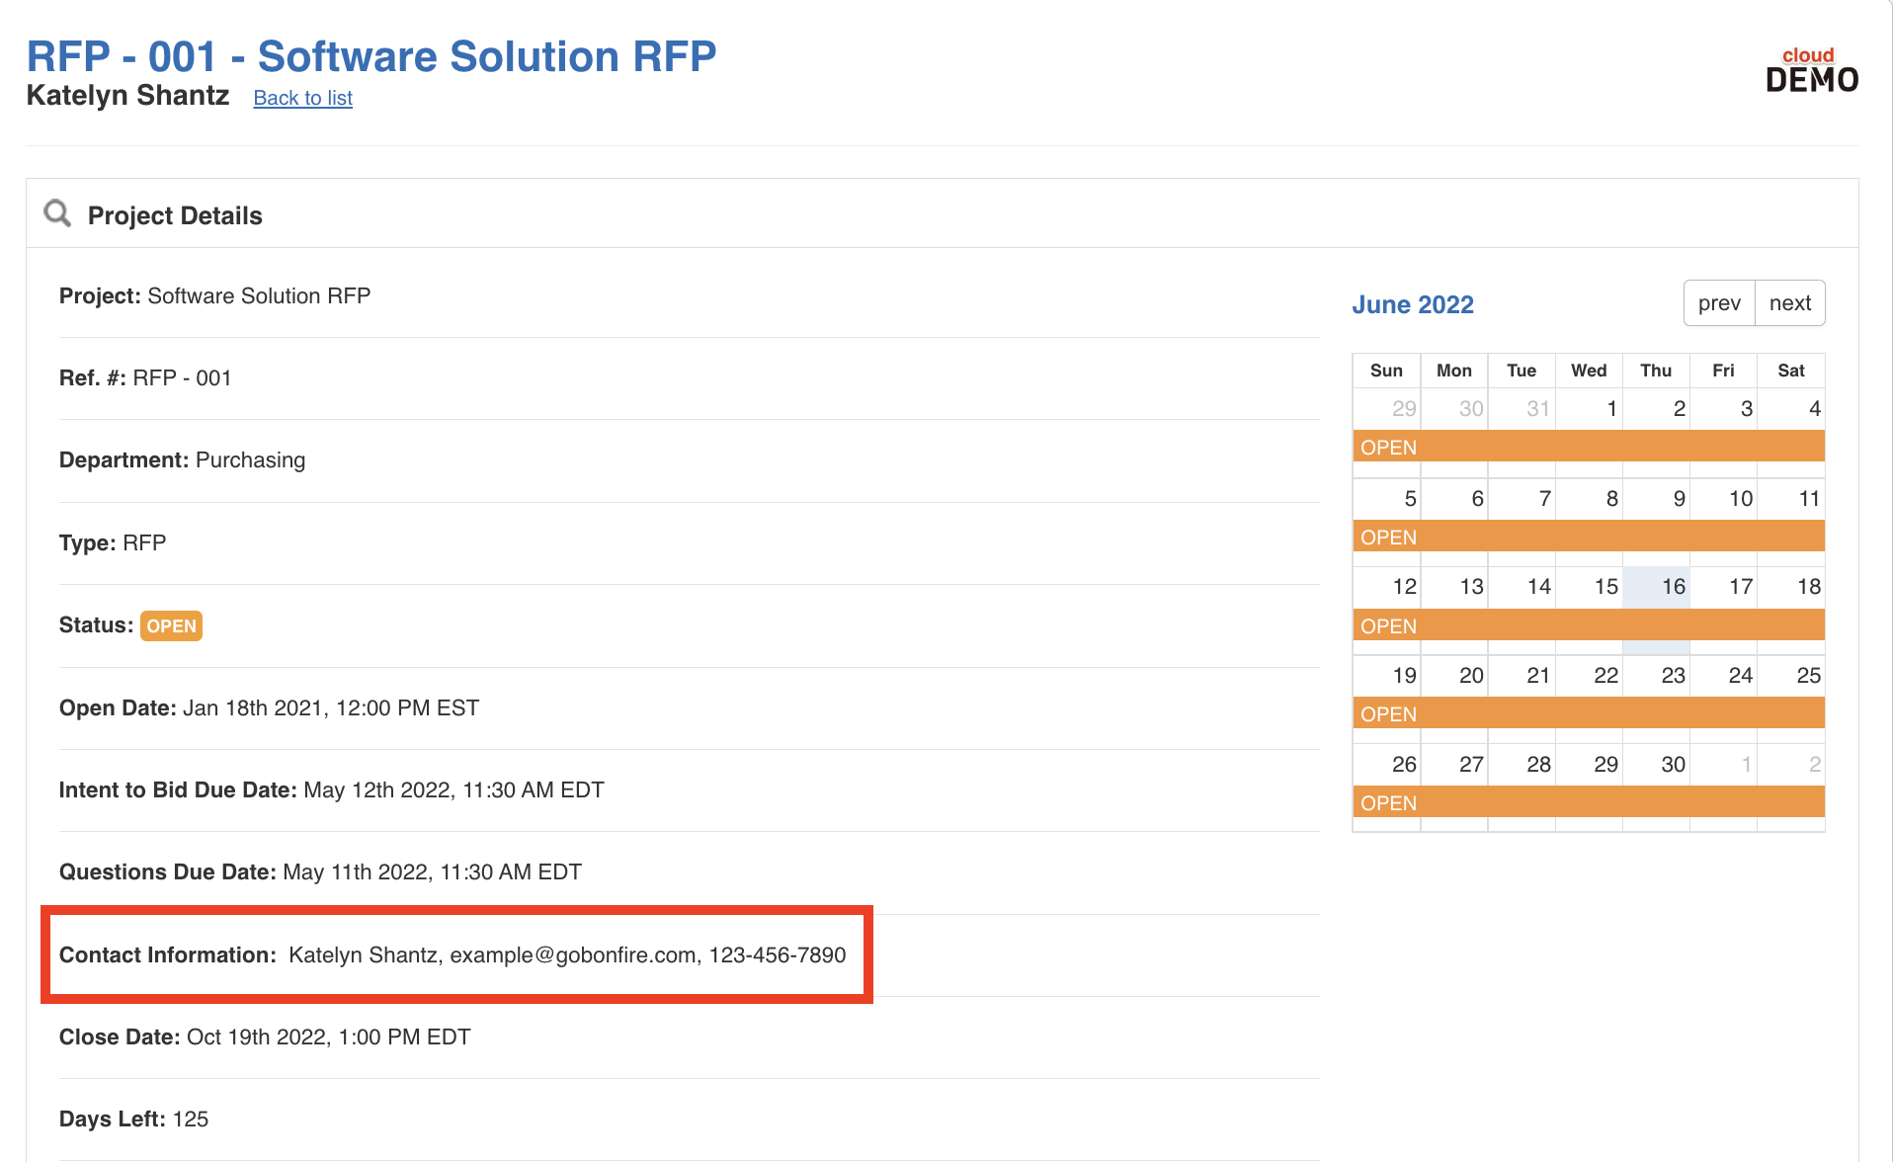Click the RFP - 001 page title
1893x1162 pixels.
pos(371,56)
